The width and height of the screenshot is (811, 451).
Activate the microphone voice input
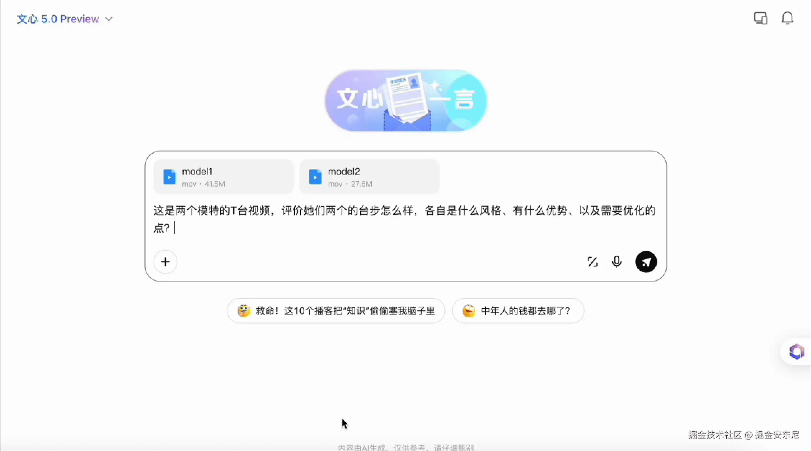point(617,262)
